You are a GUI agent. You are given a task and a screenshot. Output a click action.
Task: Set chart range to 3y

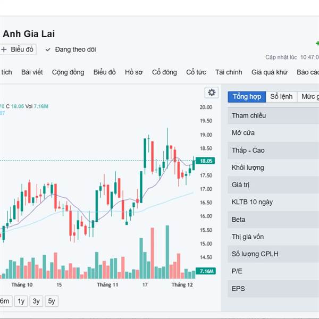[36, 301]
